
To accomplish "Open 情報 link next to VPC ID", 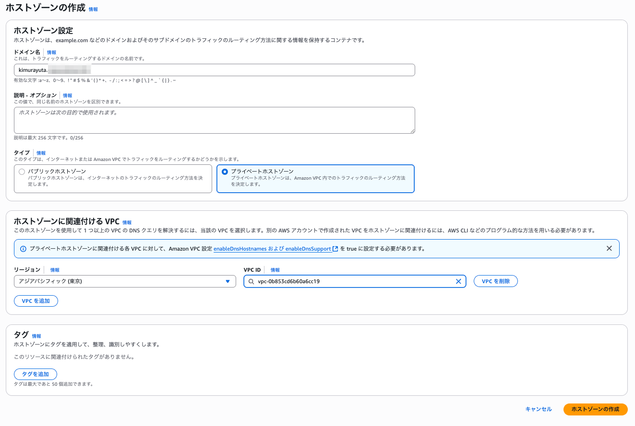I will (275, 270).
